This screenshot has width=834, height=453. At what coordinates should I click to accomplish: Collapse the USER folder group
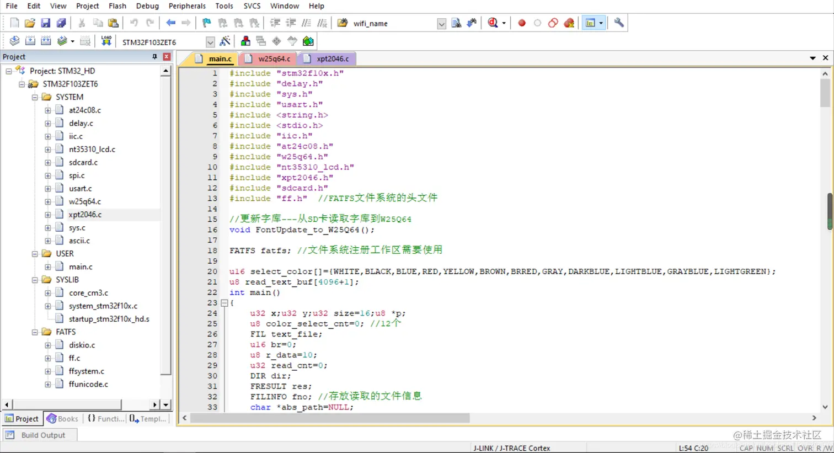point(35,254)
